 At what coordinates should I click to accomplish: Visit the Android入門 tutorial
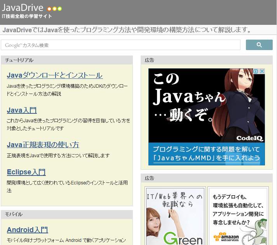click(27, 230)
